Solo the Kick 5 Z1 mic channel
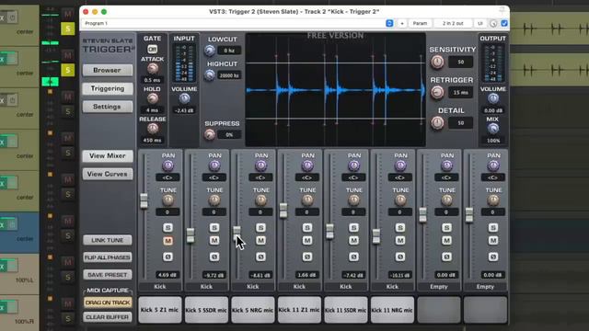The height and width of the screenshot is (331, 589). coord(167,227)
